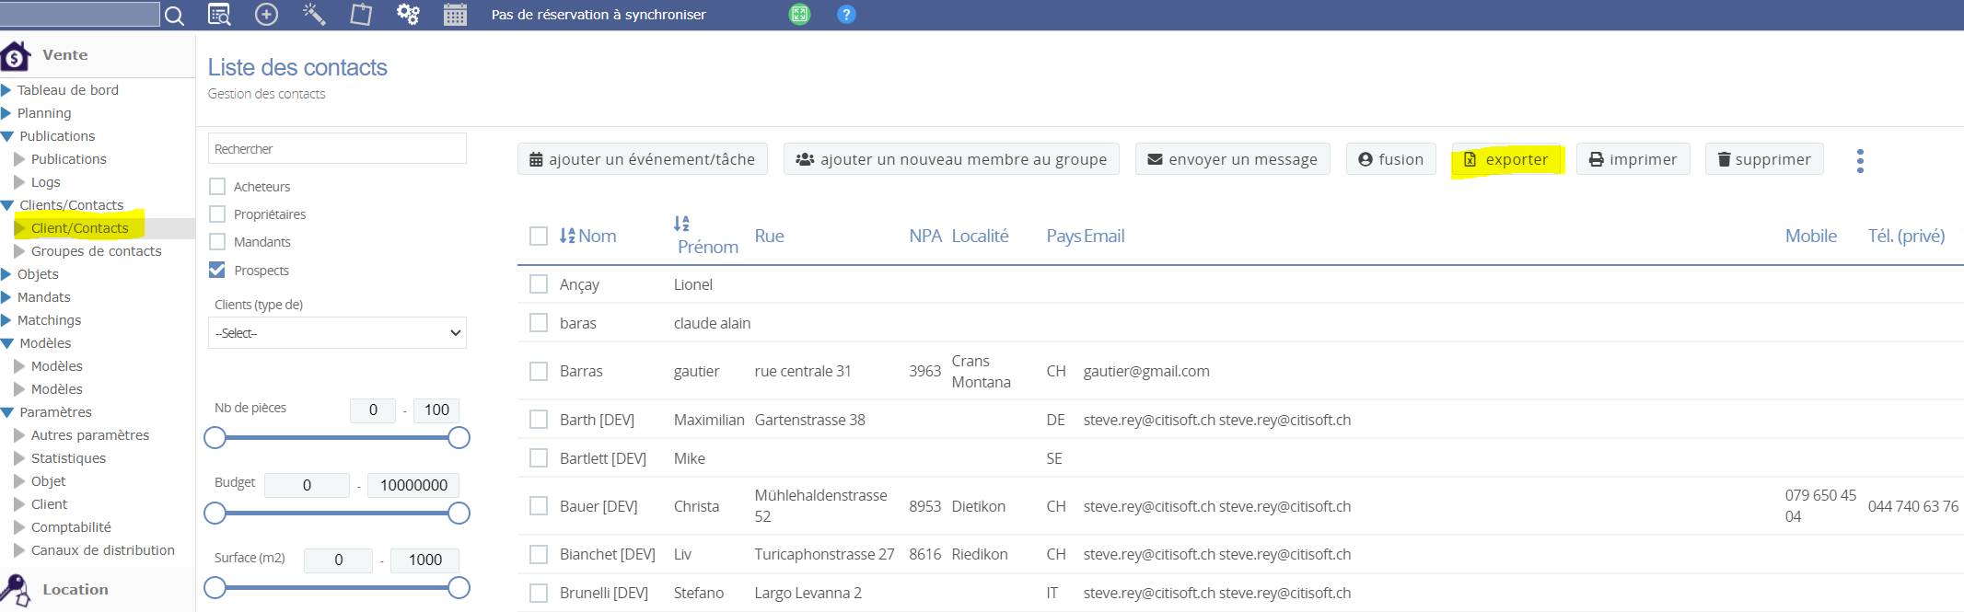
Task: Open Groupes de contacts in sidebar
Action: coord(96,251)
